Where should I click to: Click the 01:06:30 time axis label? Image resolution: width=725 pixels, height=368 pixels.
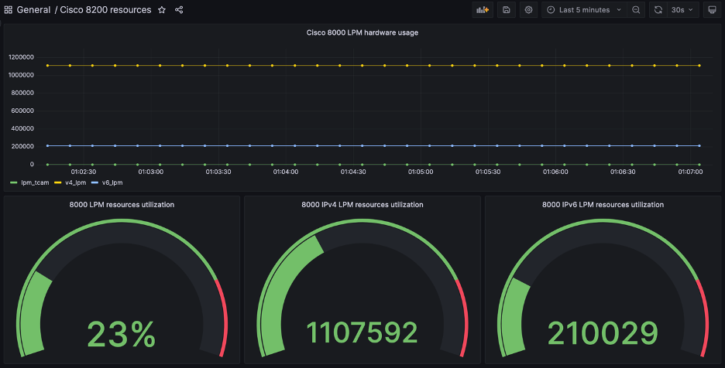(623, 172)
